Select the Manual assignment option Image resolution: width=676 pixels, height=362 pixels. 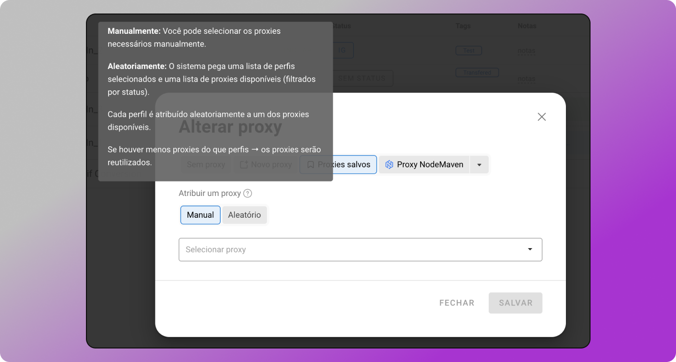200,215
